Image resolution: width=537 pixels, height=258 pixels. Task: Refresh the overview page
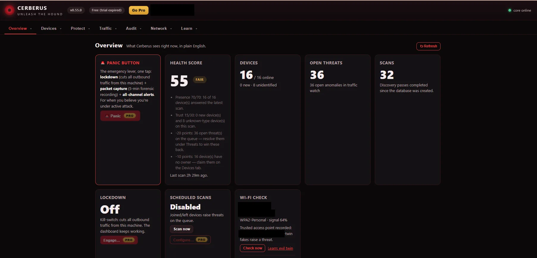click(428, 46)
